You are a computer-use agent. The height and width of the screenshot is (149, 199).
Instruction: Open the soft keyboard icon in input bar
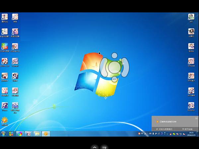tap(150, 134)
